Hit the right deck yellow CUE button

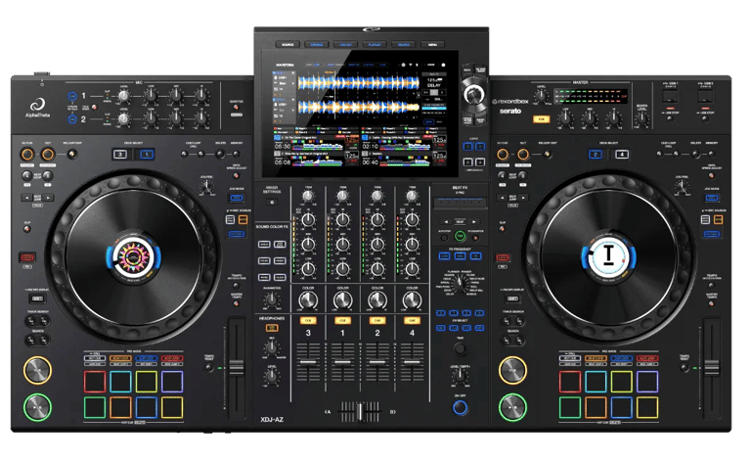(x=512, y=370)
